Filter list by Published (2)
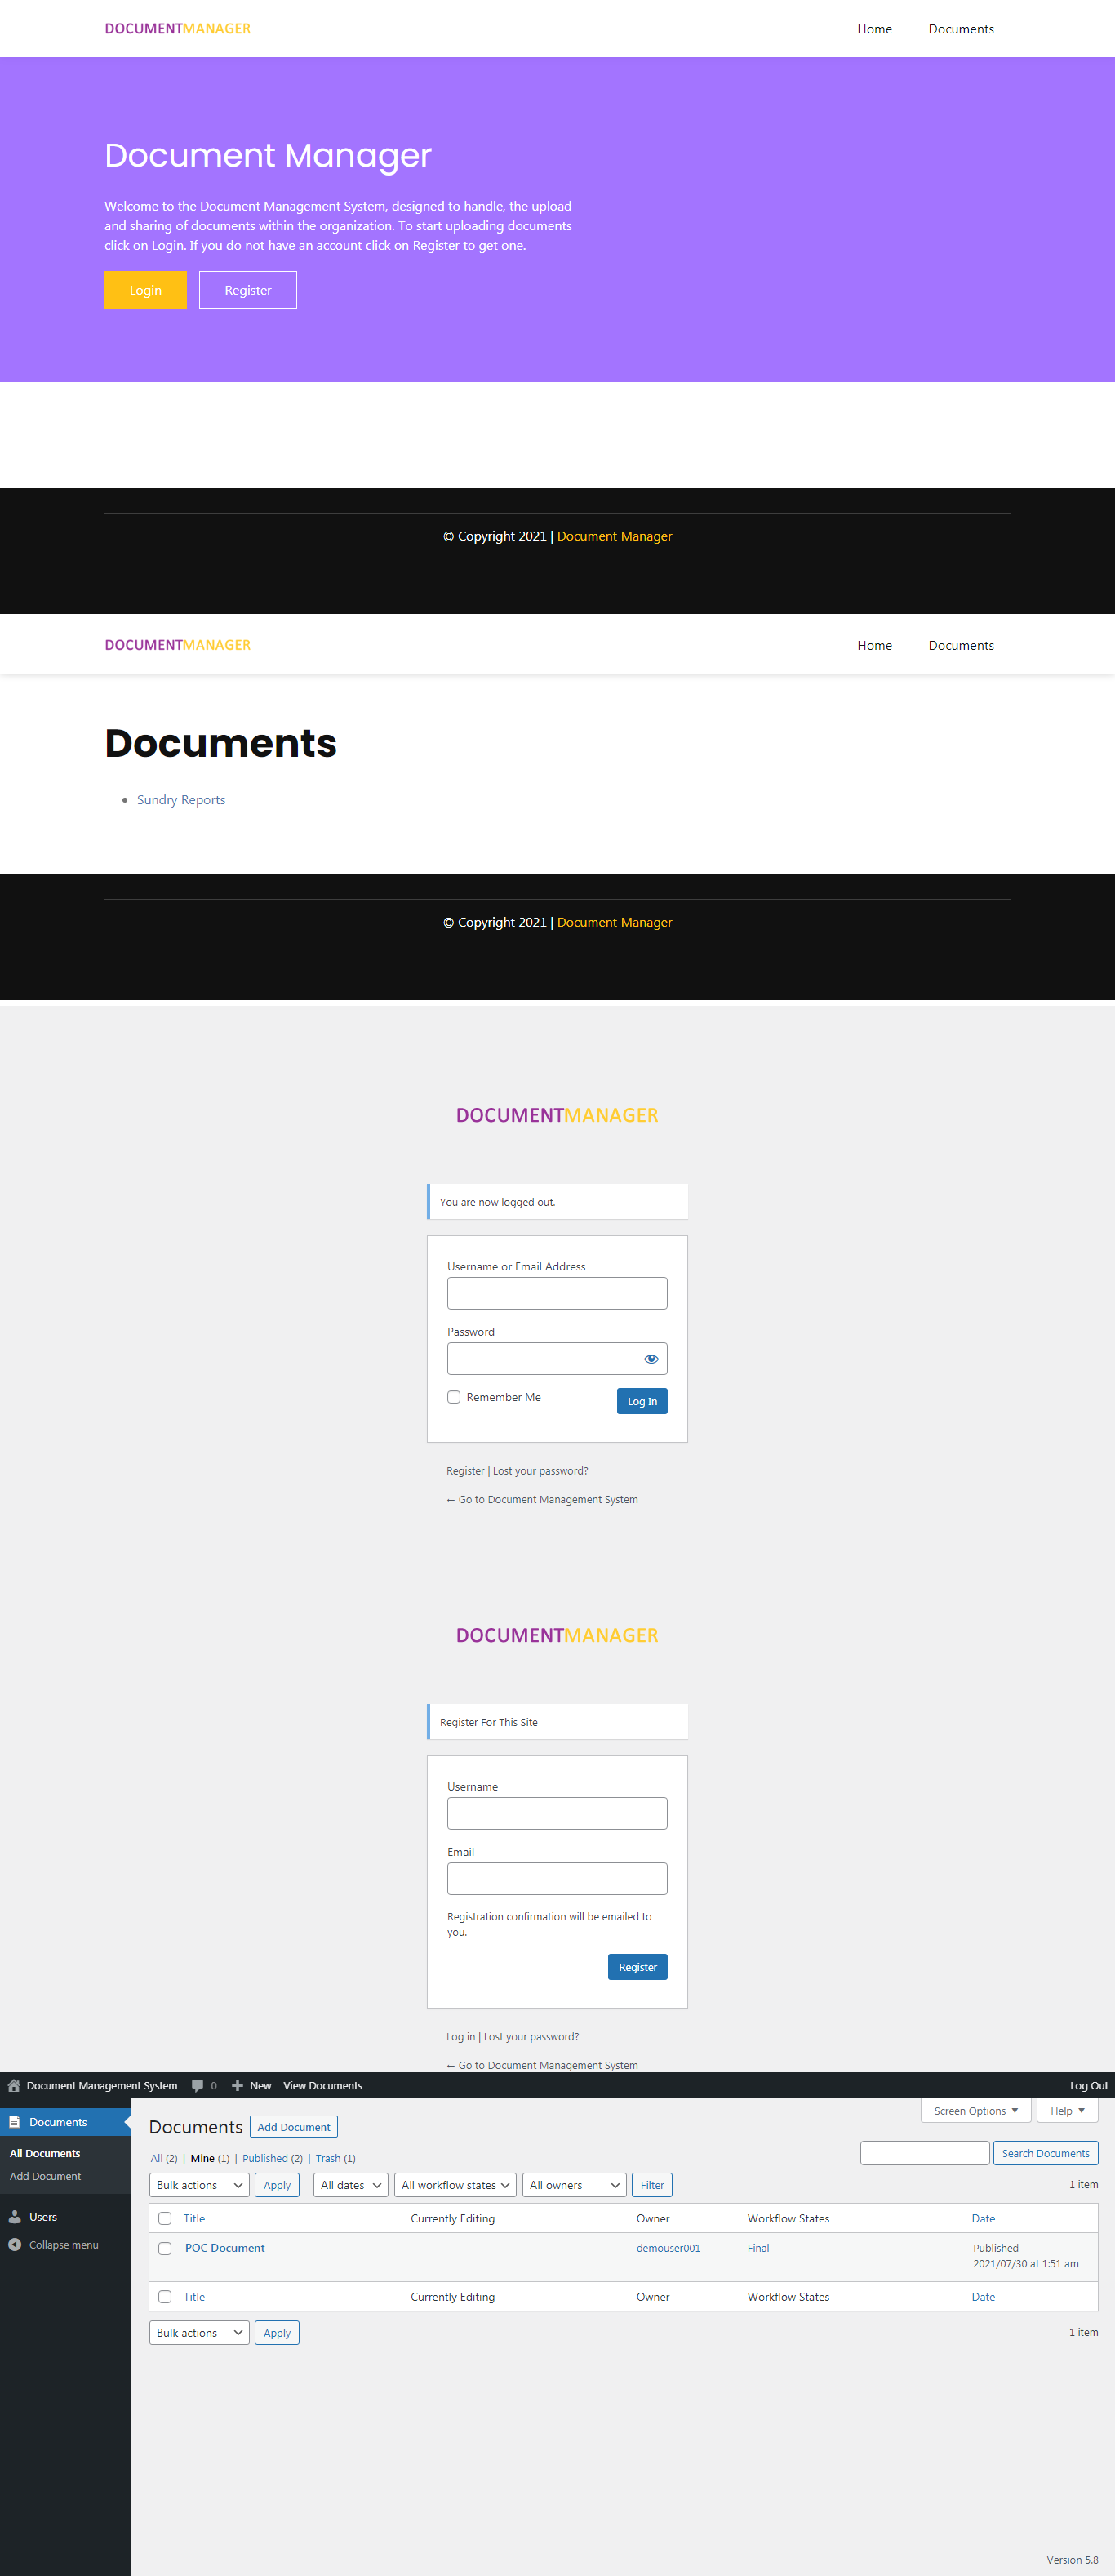This screenshot has height=2576, width=1115. point(272,2158)
